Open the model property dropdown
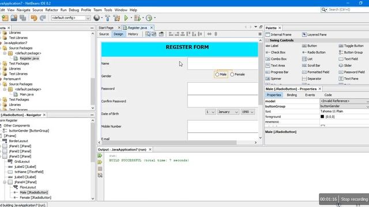The width and height of the screenshot is (369, 207). coord(367,101)
